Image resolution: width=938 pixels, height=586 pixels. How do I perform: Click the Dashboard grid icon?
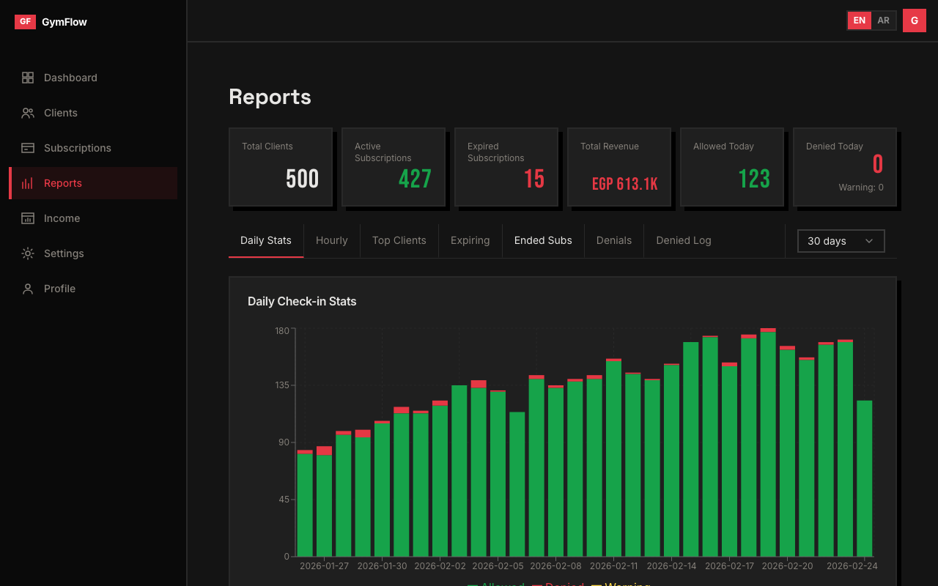[x=28, y=78]
